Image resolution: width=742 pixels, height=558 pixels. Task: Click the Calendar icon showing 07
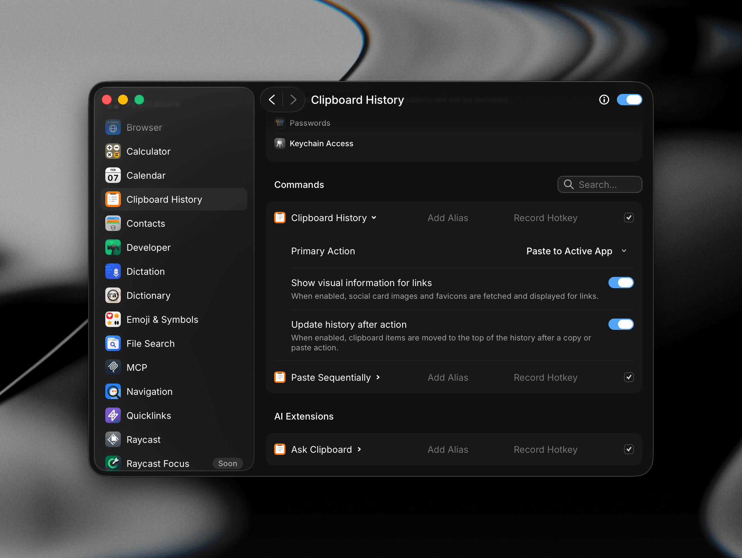pyautogui.click(x=113, y=176)
